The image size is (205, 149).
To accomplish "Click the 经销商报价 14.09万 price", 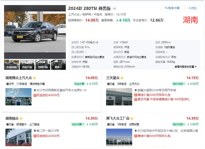I will (92, 20).
